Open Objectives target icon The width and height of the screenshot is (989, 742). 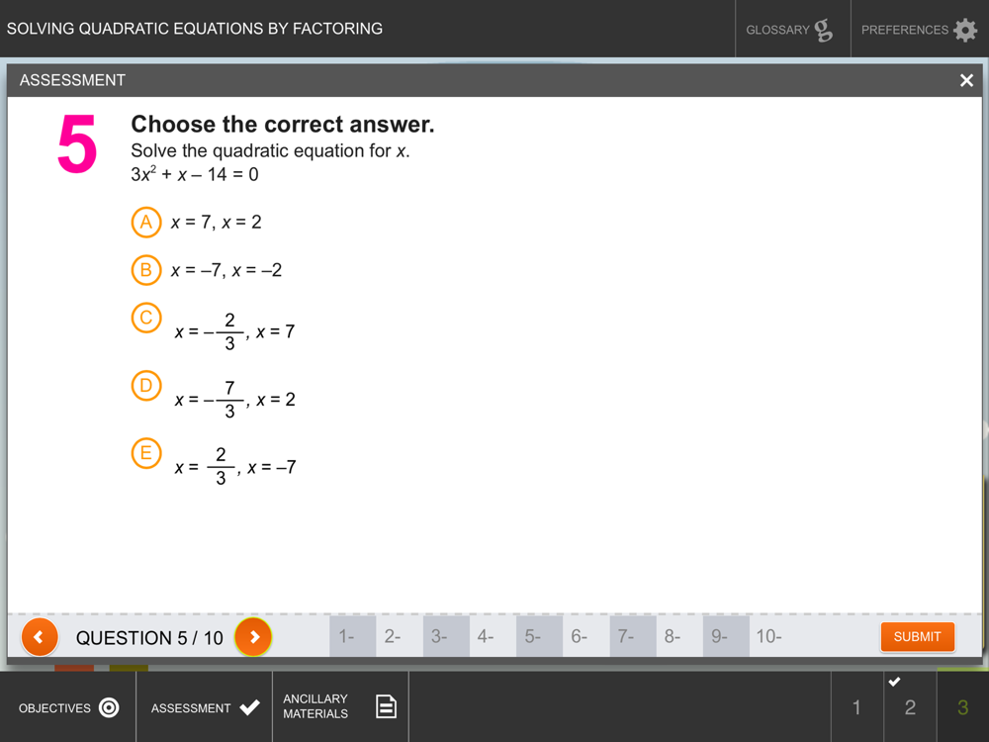coord(109,708)
